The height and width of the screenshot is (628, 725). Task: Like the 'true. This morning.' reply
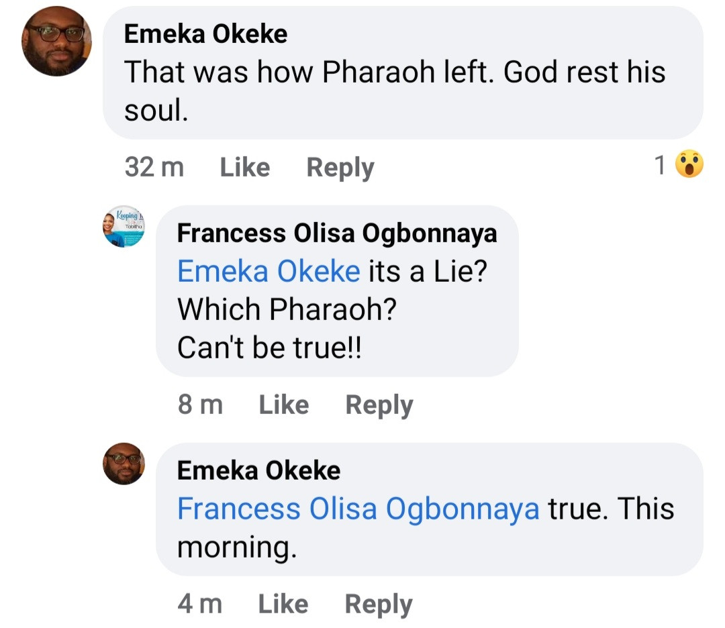[283, 604]
